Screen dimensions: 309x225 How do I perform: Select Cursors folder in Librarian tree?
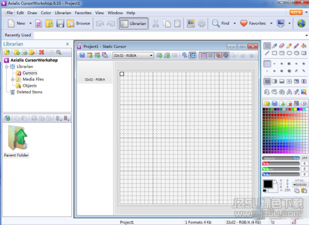(x=30, y=73)
